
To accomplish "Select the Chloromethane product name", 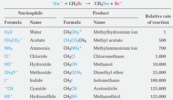I will click(x=109, y=56).
